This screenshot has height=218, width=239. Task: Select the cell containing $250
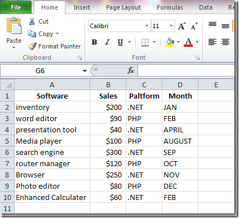coord(108,175)
